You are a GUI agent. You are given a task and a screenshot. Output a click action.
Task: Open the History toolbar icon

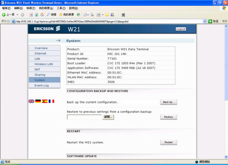[78, 15]
